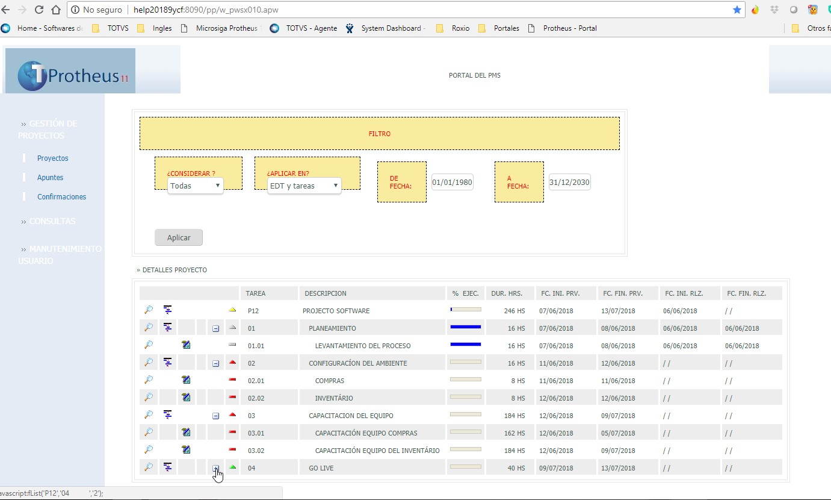The width and height of the screenshot is (831, 500).
Task: Collapse the 02 CONFIGURACÍON DEL AMBIENTE node
Action: (x=215, y=364)
